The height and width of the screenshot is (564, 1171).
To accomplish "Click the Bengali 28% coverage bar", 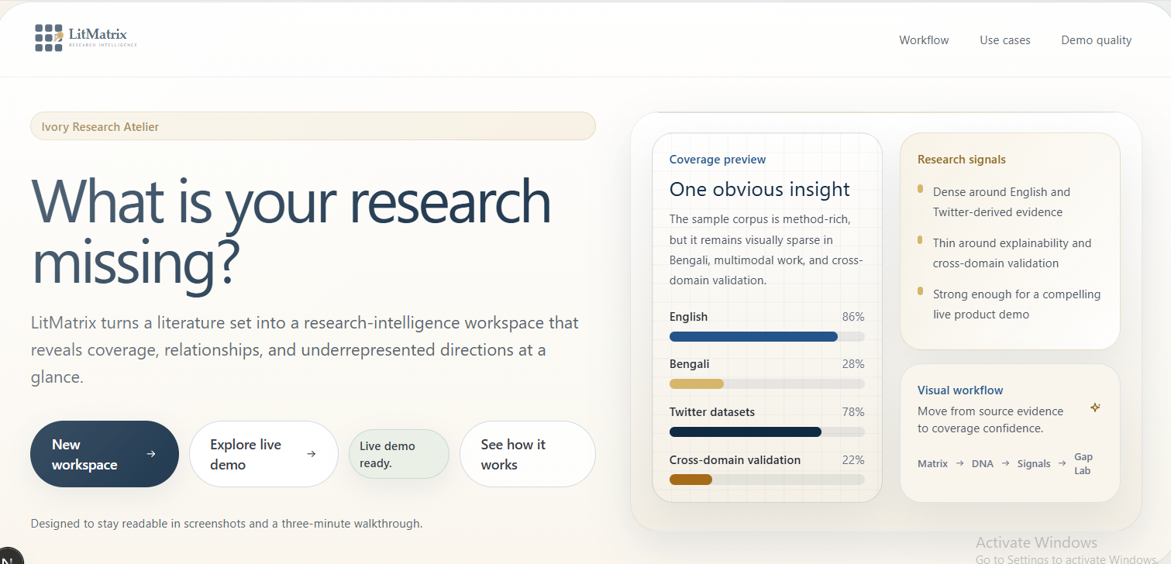I will (x=767, y=383).
